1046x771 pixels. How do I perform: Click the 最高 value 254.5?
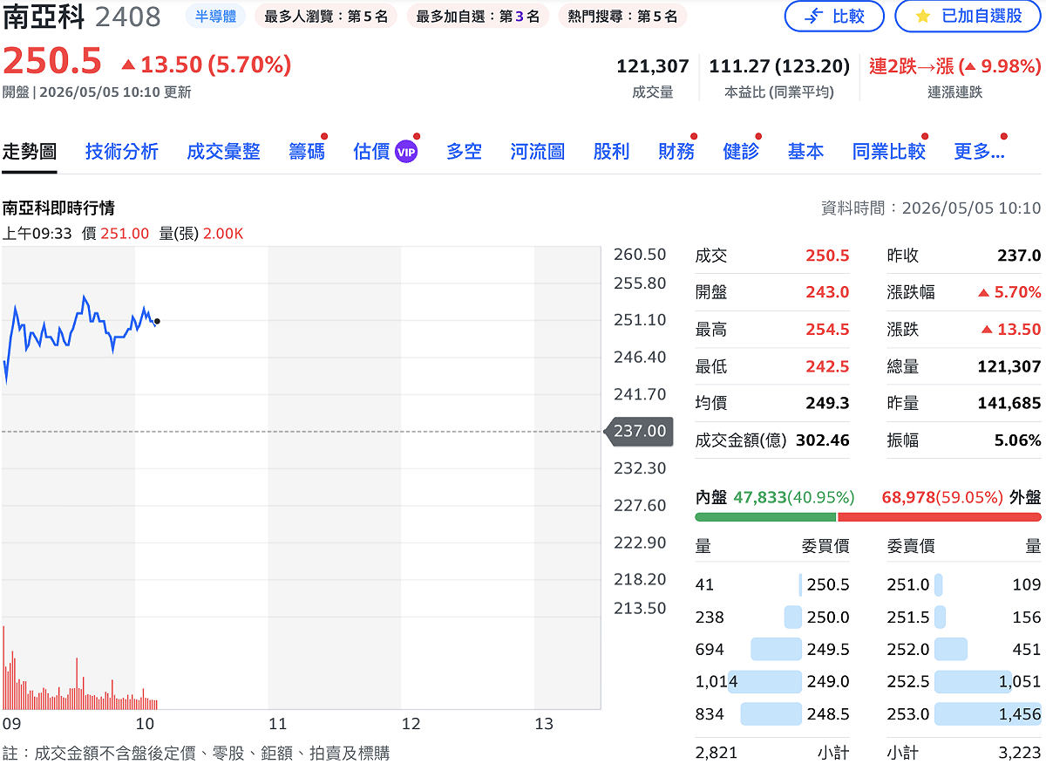[827, 330]
